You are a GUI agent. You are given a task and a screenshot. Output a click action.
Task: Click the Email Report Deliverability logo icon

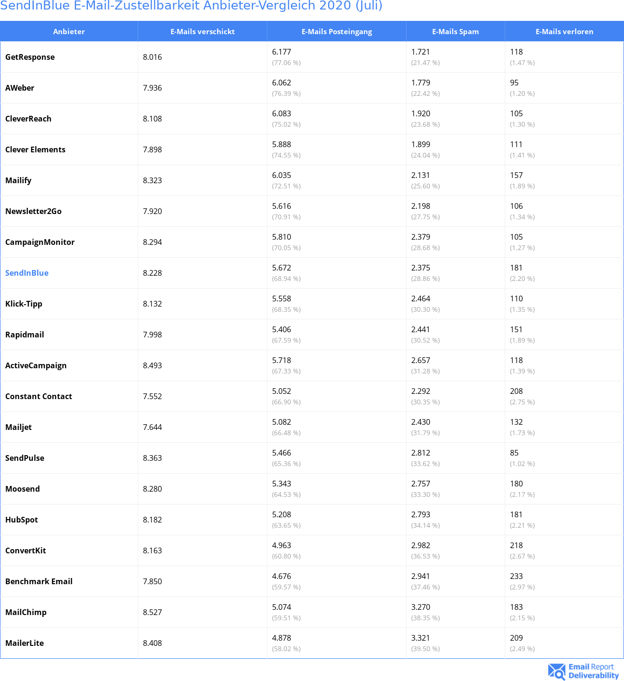[557, 671]
